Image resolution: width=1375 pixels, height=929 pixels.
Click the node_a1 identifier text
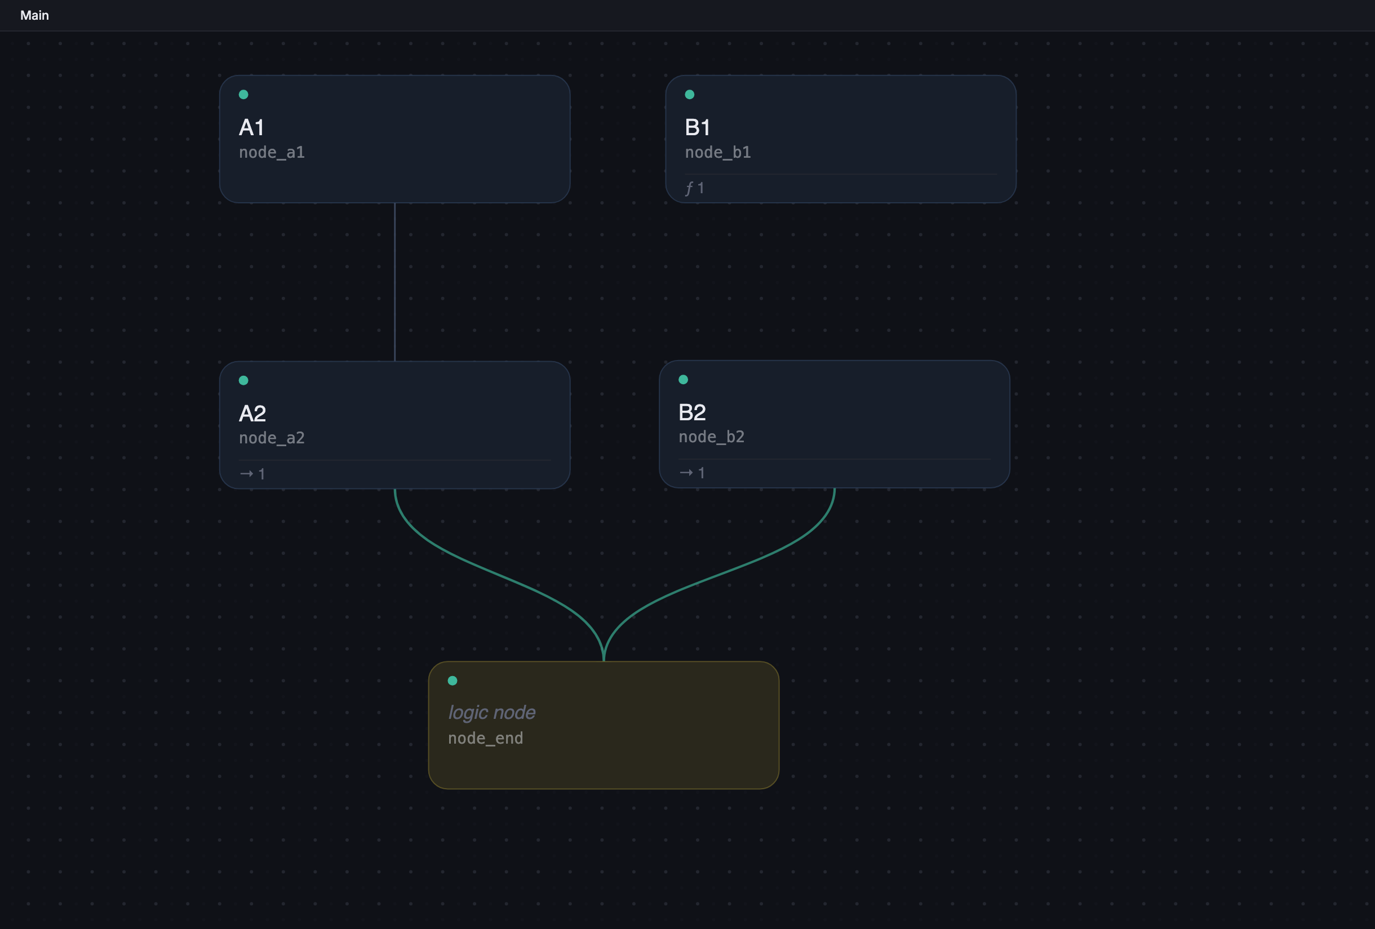[272, 152]
